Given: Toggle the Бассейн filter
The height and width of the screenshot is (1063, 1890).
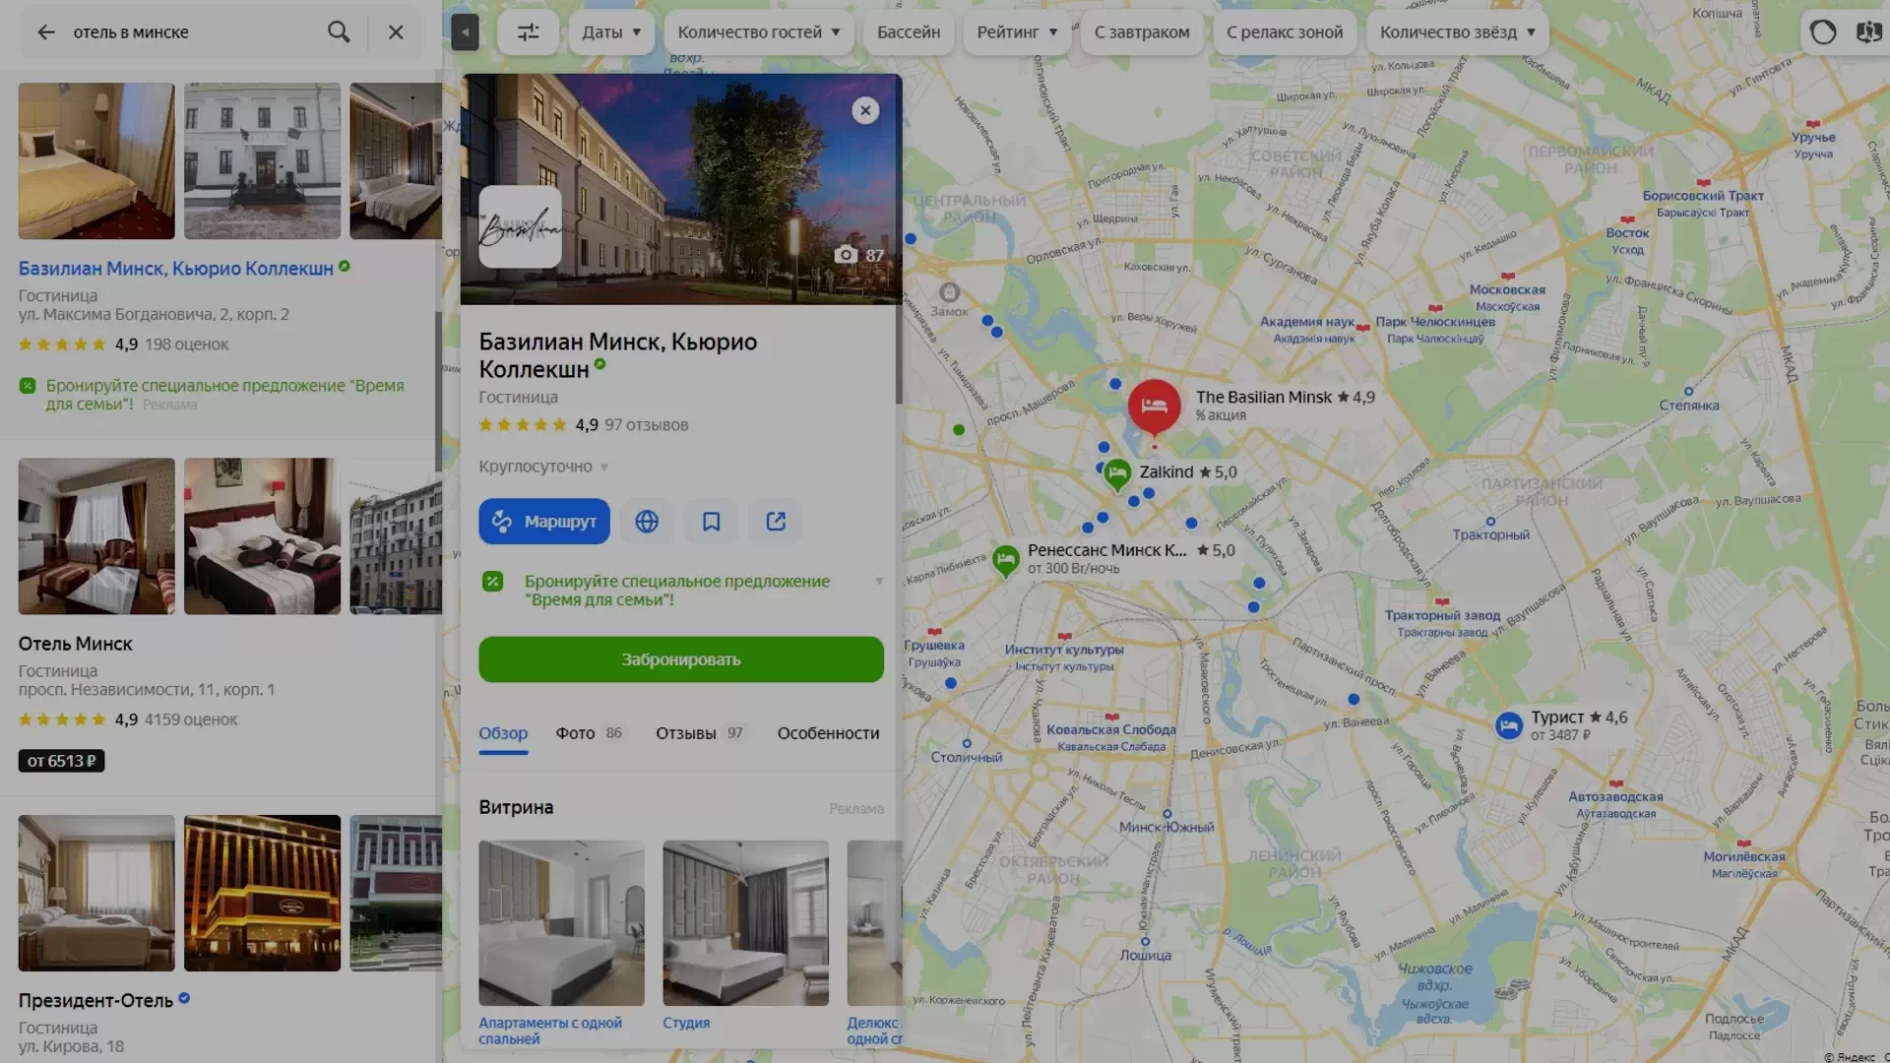Looking at the screenshot, I should (x=909, y=32).
